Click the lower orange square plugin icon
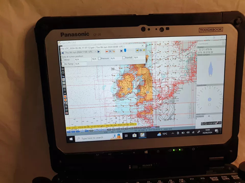The image size is (245, 183). click(66, 100)
